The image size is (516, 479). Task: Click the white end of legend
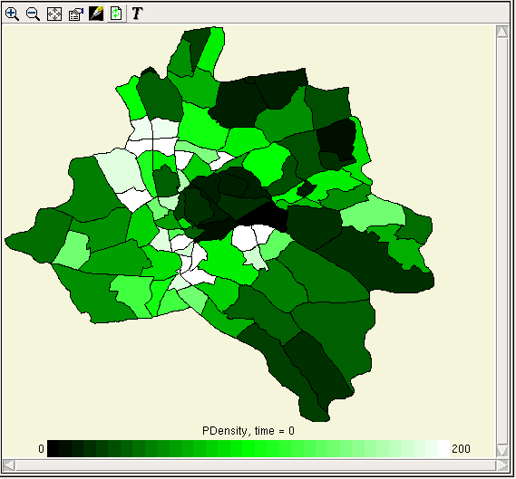(443, 449)
